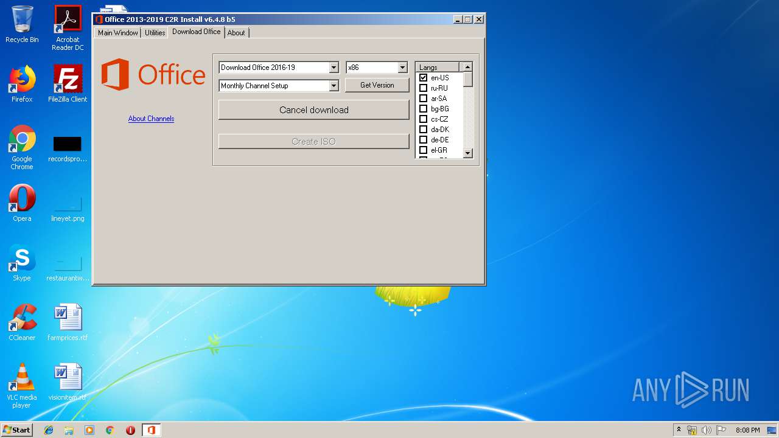The height and width of the screenshot is (438, 779).
Task: Launch VLC media player shortcut
Action: 22,386
